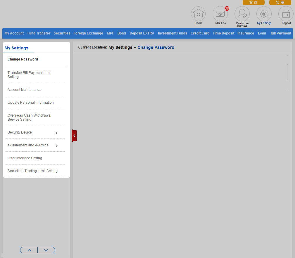Select User Interface Setting
Image resolution: width=295 pixels, height=258 pixels.
tap(25, 158)
